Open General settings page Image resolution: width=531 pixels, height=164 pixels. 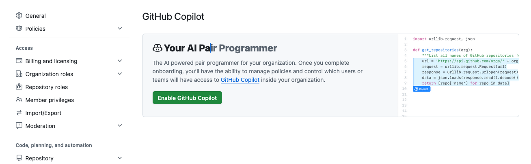36,16
